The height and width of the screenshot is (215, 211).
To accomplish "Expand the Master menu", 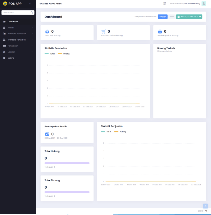I will [x=18, y=28].
